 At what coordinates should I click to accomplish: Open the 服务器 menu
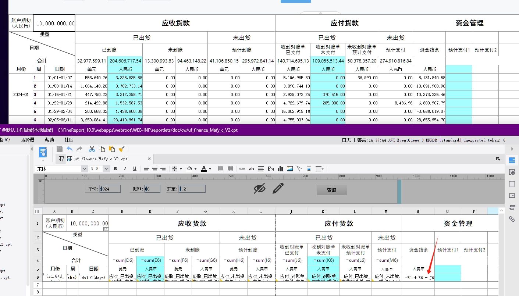(x=28, y=140)
